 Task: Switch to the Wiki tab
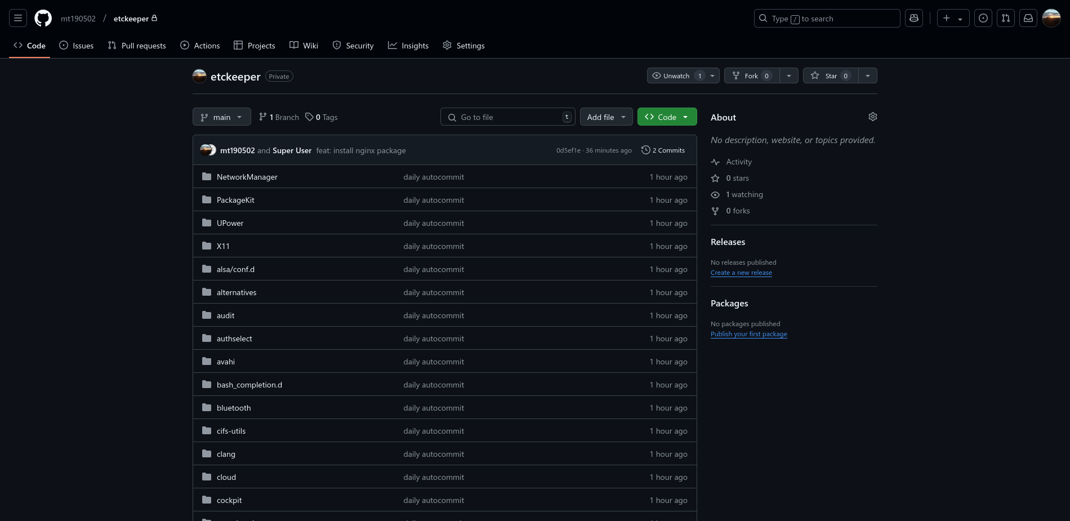click(304, 46)
